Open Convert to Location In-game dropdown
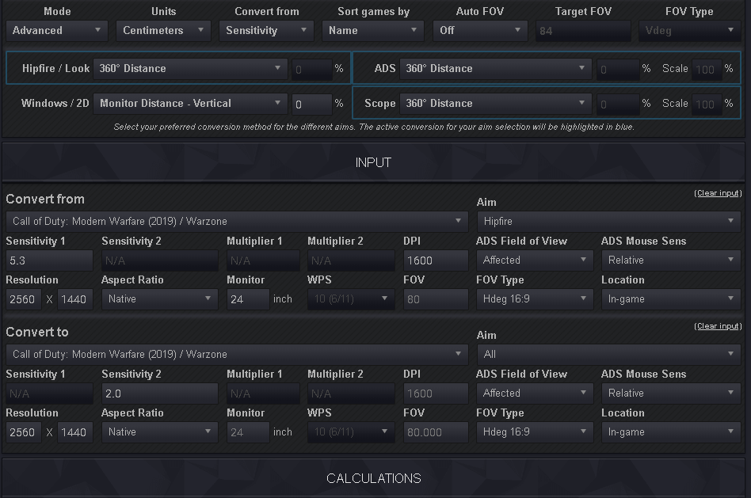751x498 pixels. [671, 432]
